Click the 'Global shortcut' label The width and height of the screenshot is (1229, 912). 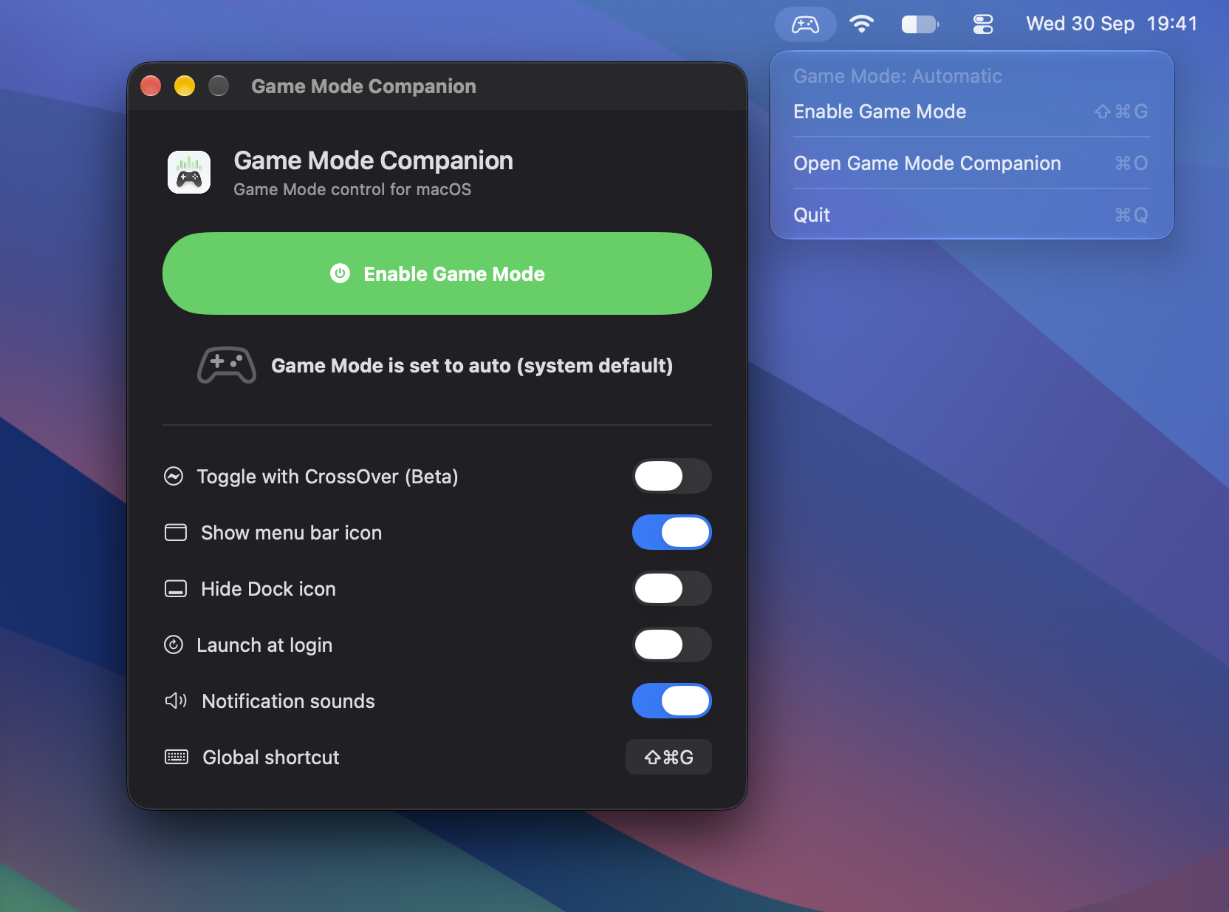(271, 758)
